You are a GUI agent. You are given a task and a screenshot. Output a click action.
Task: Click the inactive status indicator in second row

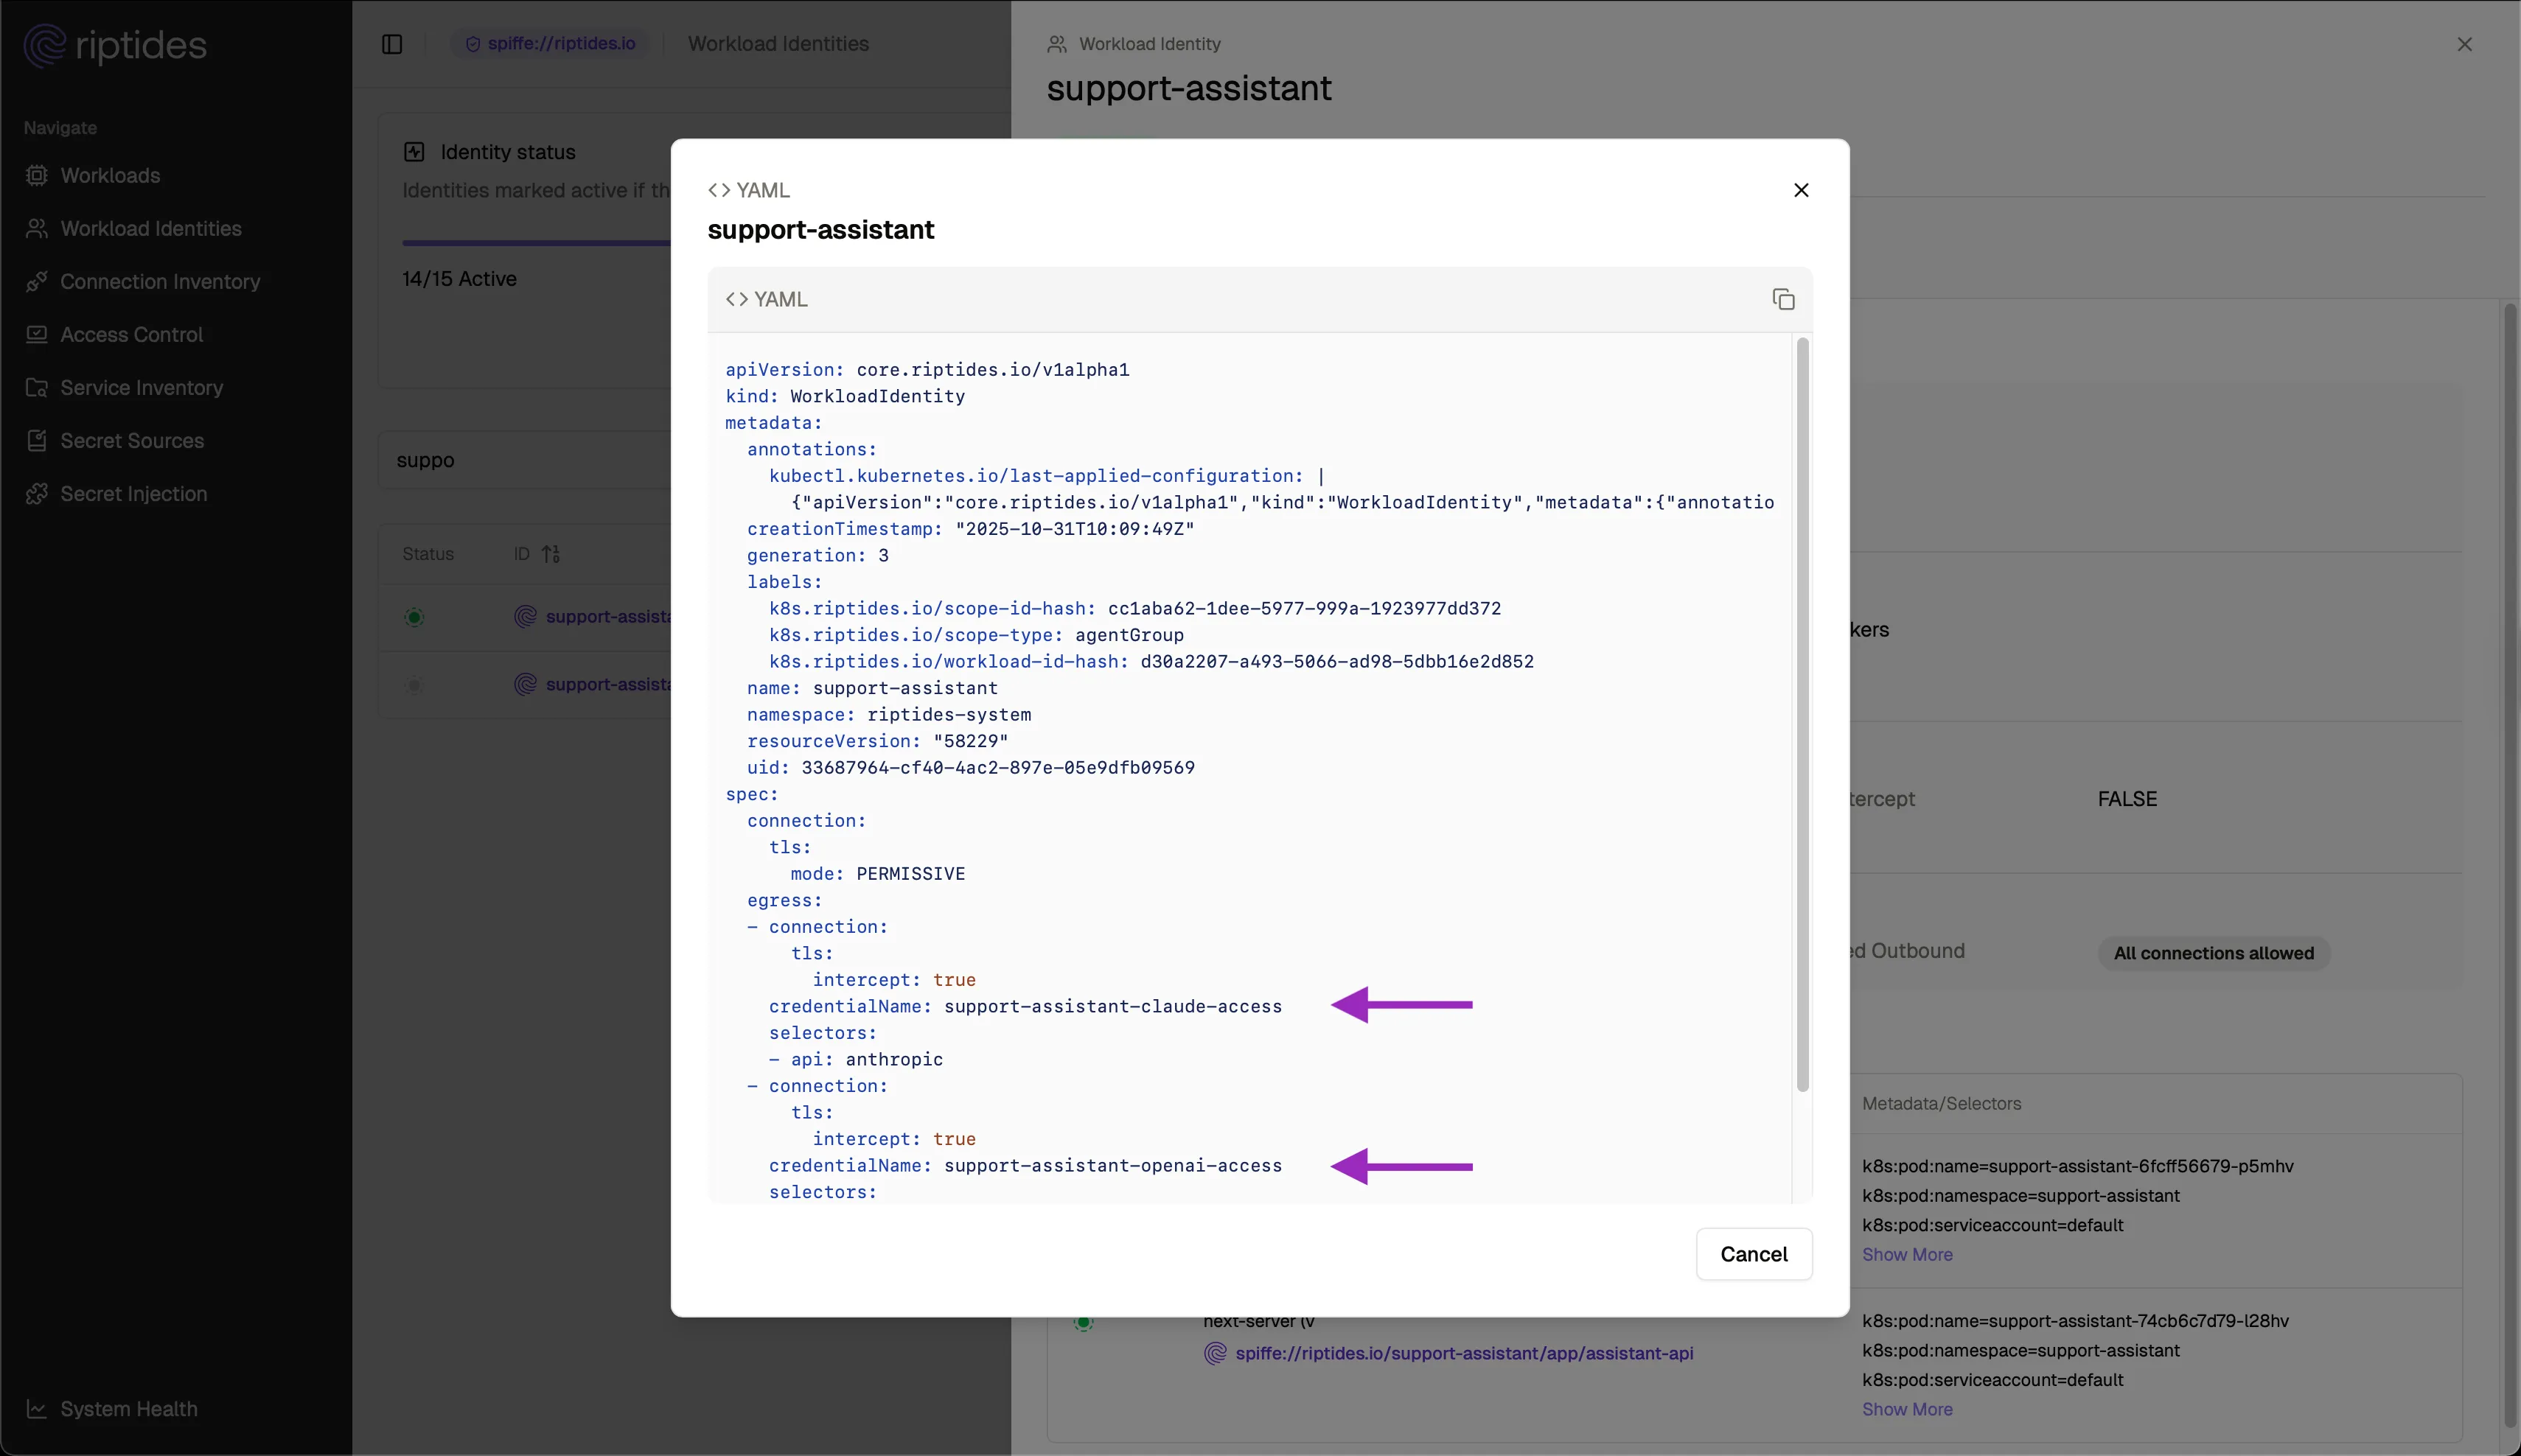[413, 685]
